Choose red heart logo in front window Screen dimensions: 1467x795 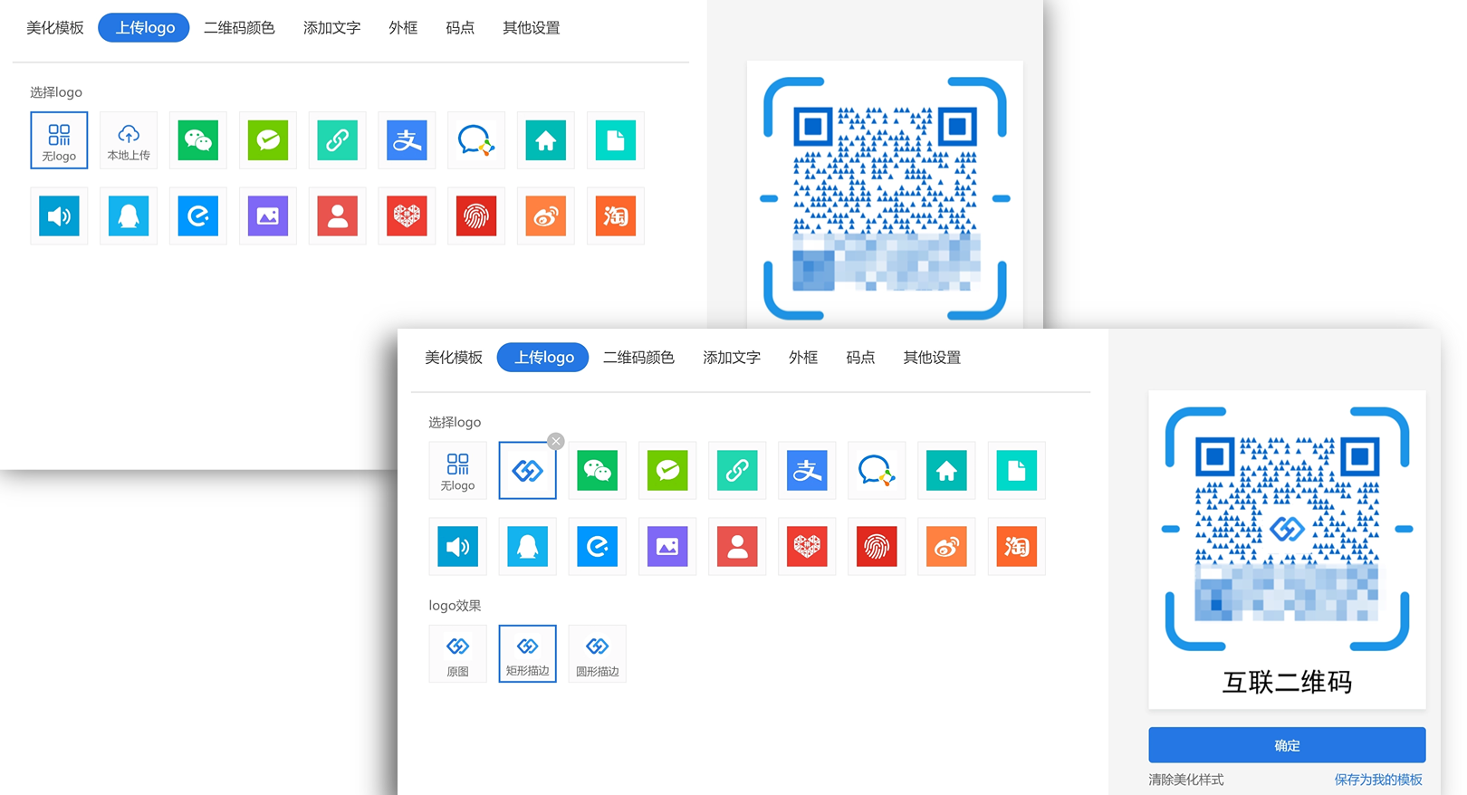click(x=807, y=547)
